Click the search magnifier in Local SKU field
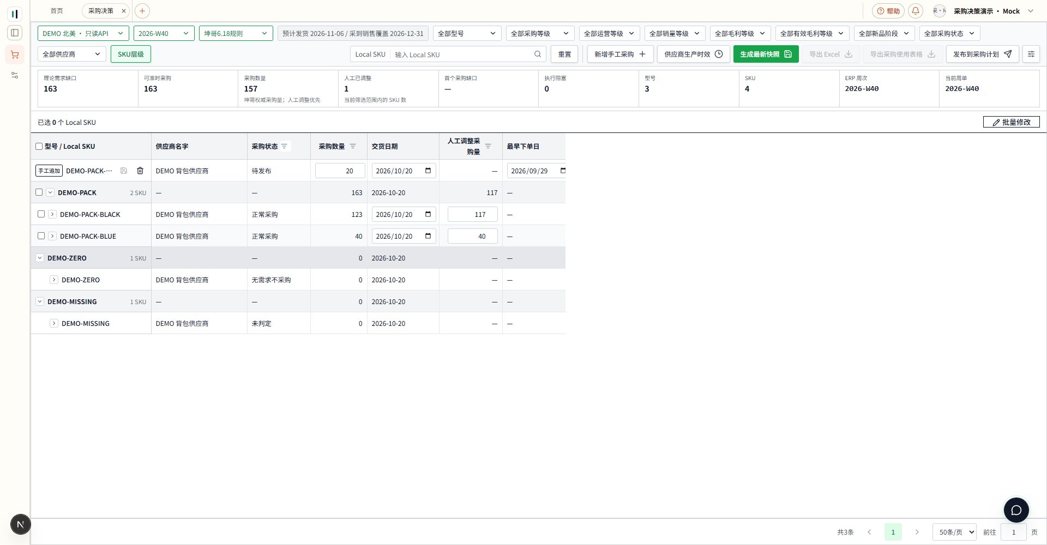The height and width of the screenshot is (545, 1047). pyautogui.click(x=538, y=54)
